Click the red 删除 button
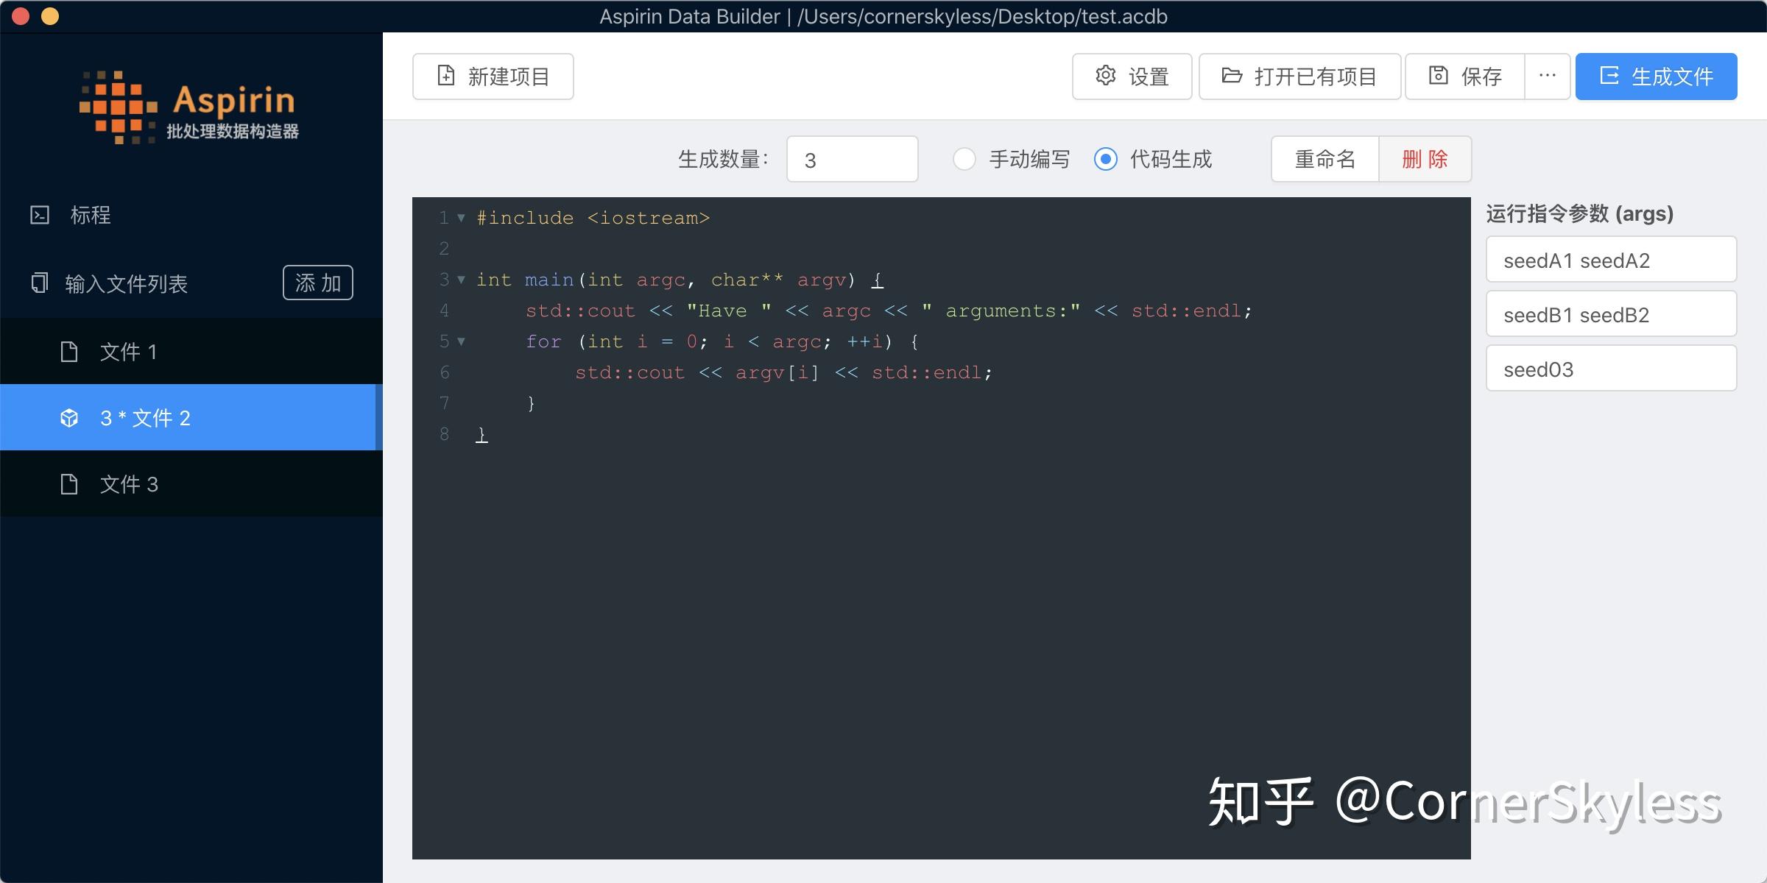Viewport: 1767px width, 883px height. [1425, 159]
